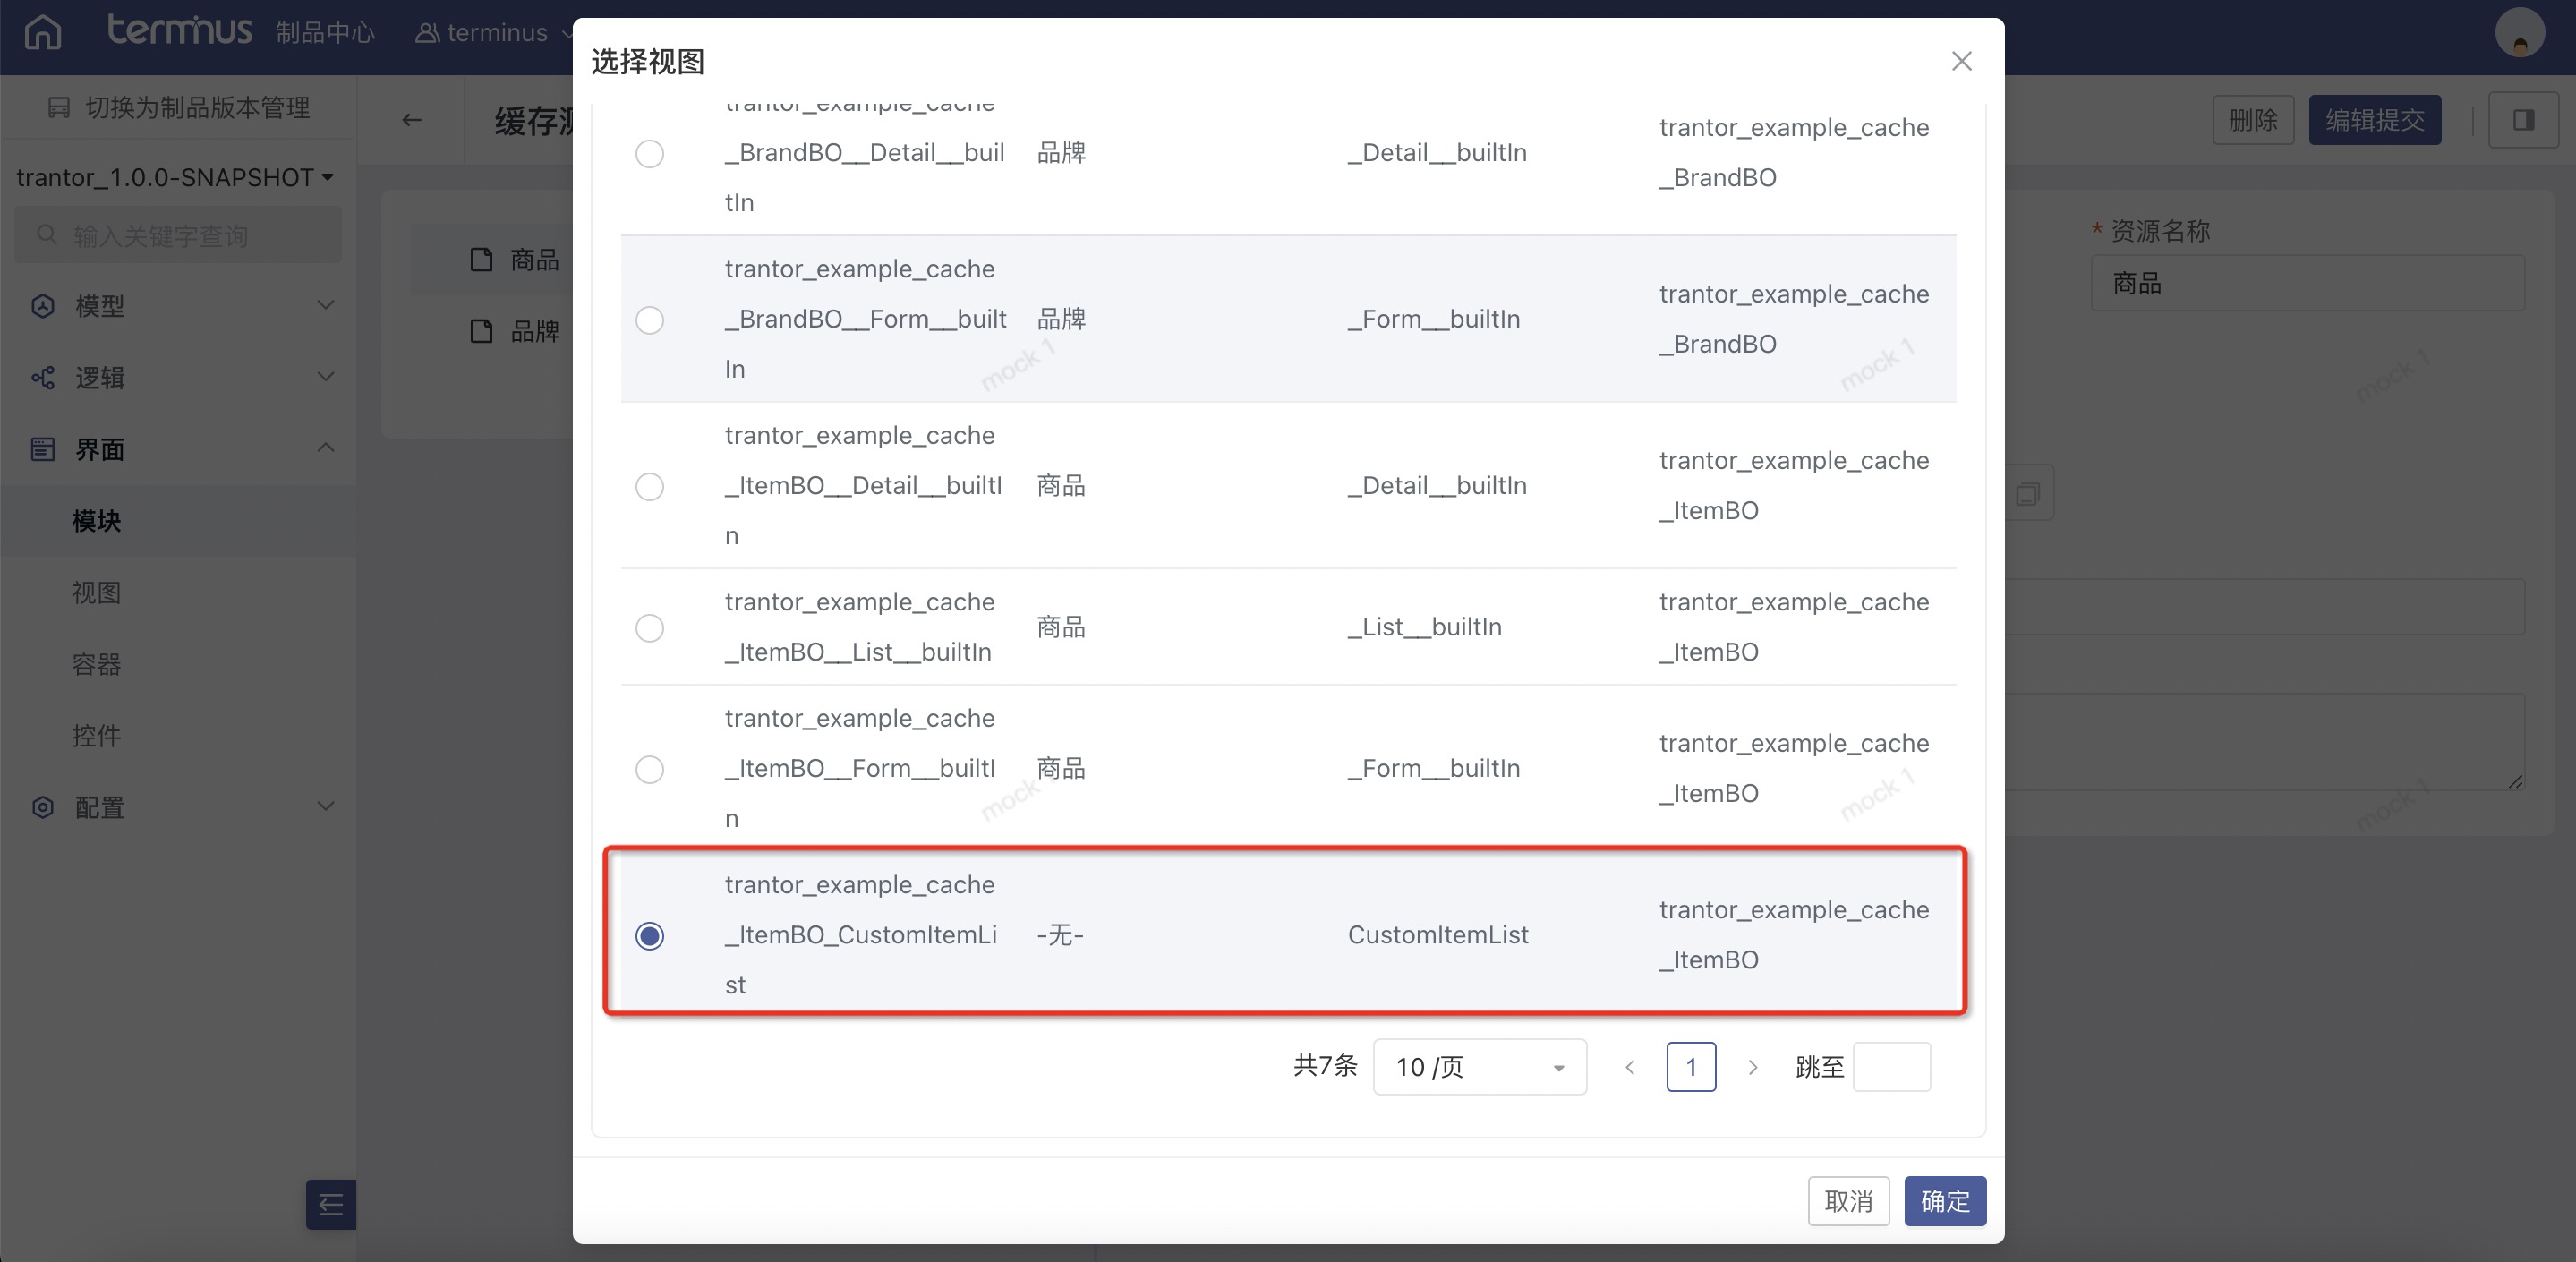Click -无- cell in selected row
Viewport: 2576px width, 1262px height.
coord(1060,935)
